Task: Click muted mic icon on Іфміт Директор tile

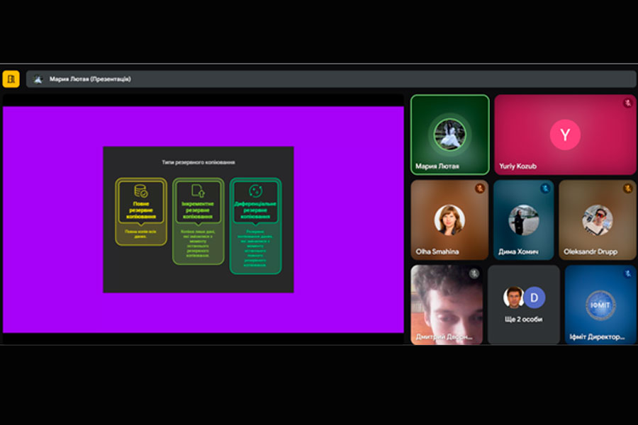Action: click(x=628, y=273)
